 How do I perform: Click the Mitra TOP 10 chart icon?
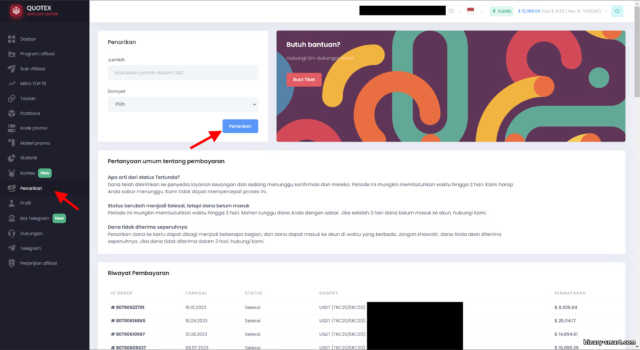pos(11,83)
